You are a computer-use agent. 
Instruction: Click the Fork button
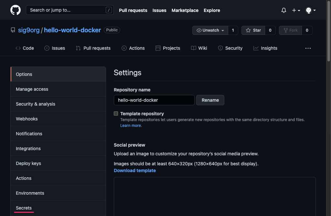[290, 30]
